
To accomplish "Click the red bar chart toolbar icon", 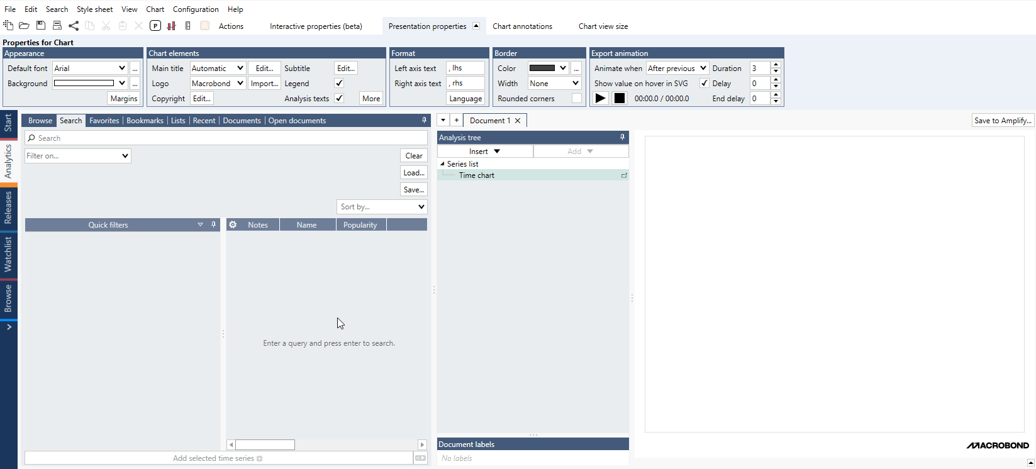I will [x=171, y=26].
